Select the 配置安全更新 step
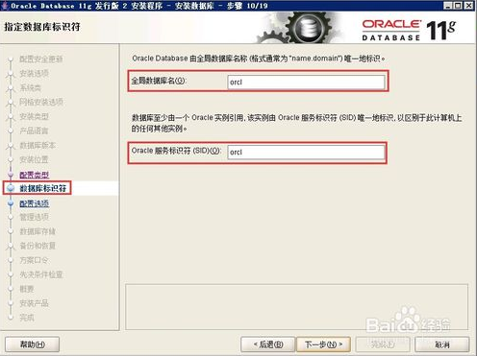 [41, 59]
